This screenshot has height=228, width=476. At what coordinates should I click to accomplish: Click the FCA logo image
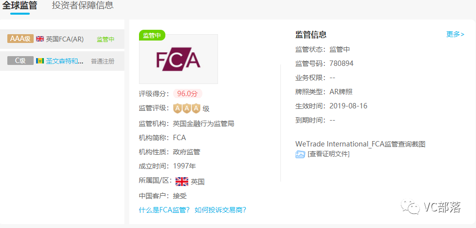click(x=178, y=59)
